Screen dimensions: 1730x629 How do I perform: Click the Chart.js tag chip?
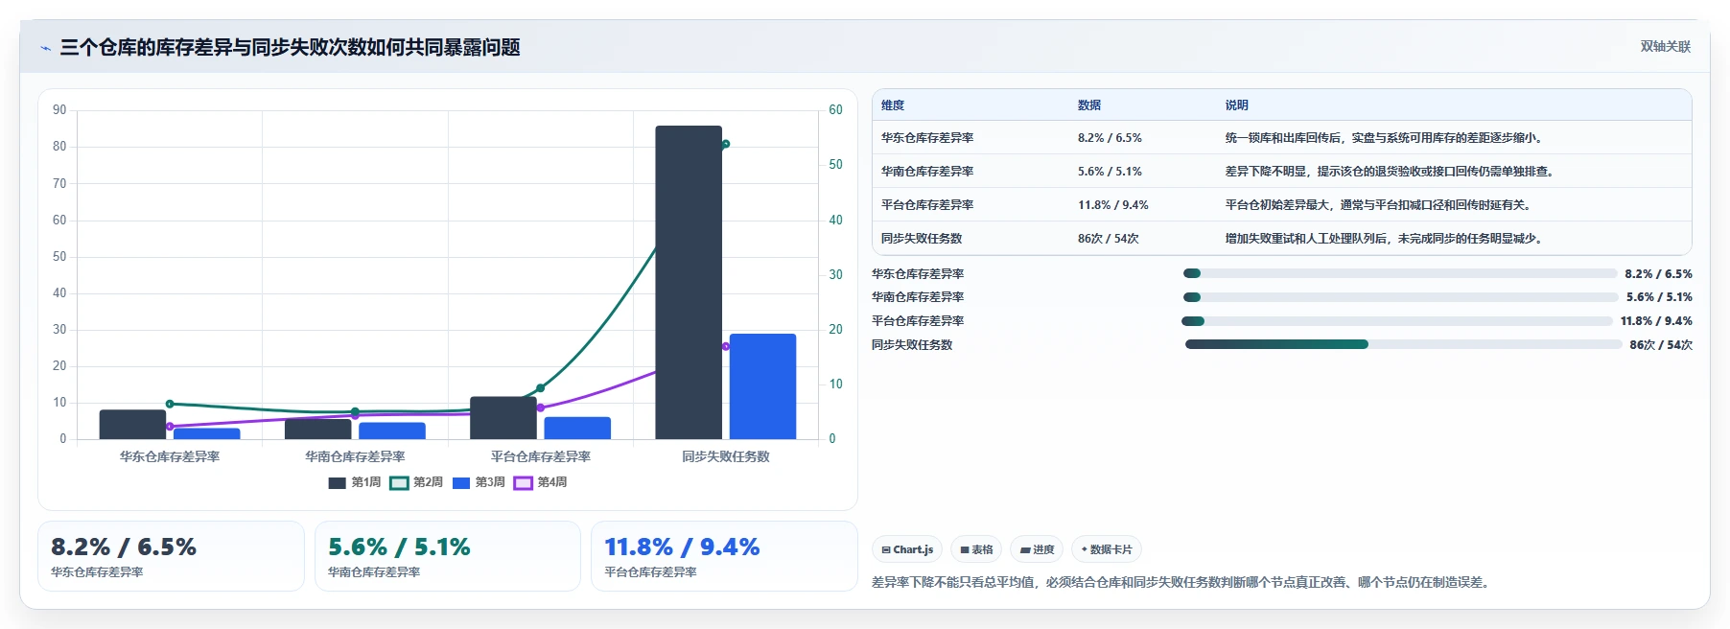pyautogui.click(x=907, y=549)
